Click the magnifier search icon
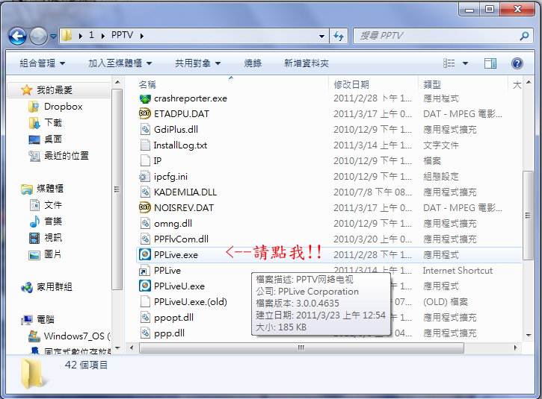The width and height of the screenshot is (542, 399). (524, 36)
